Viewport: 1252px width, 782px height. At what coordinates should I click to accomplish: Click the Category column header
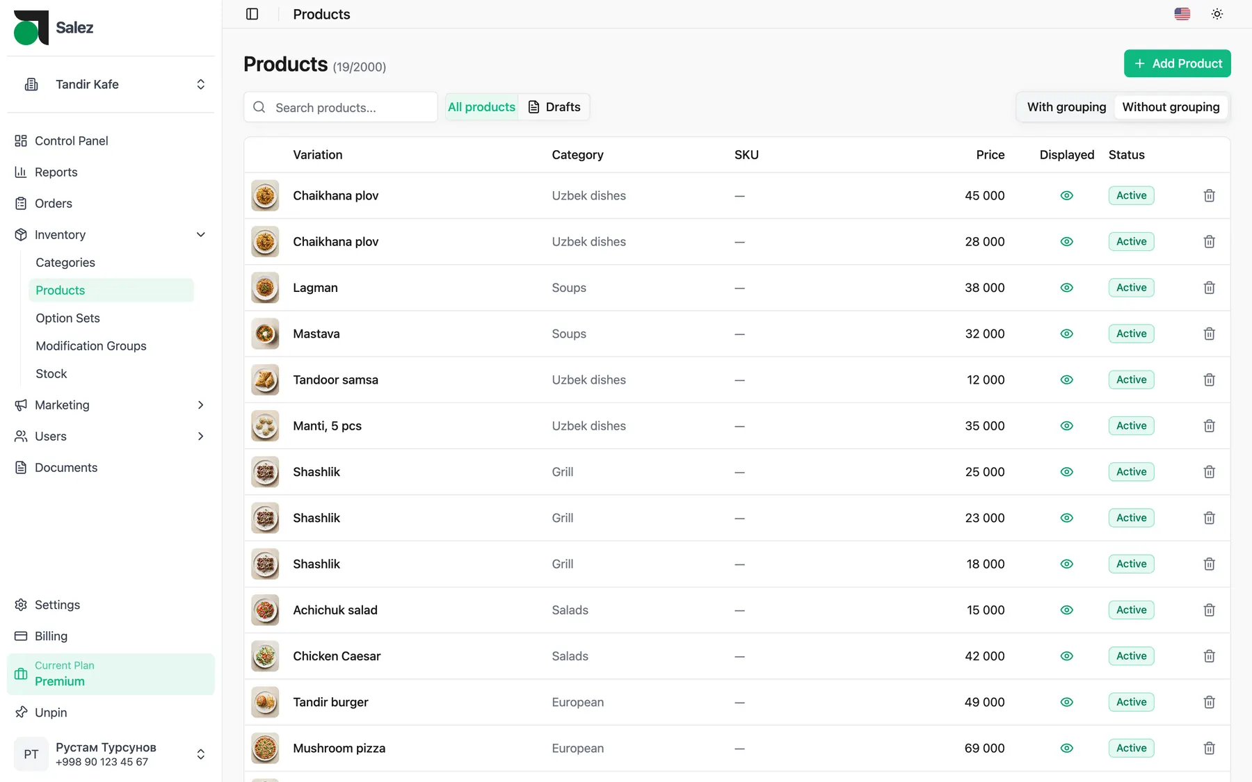click(x=577, y=154)
